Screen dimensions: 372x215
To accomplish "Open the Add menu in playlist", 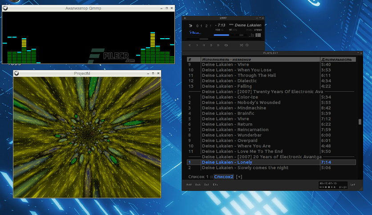I will (189, 184).
